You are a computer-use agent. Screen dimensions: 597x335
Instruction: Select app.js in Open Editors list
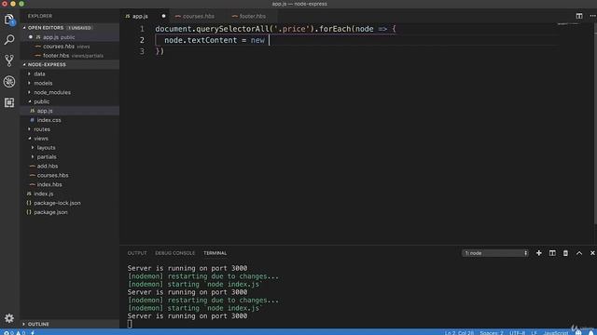coord(70,37)
